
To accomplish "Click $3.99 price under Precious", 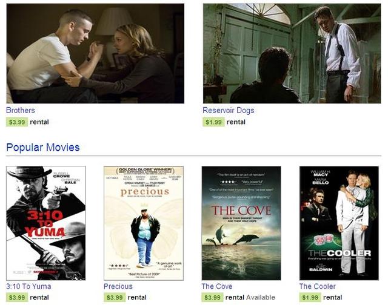I will click(115, 297).
